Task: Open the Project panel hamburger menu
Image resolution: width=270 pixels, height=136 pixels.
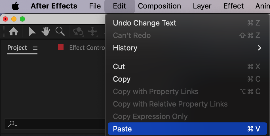Action: (35, 48)
